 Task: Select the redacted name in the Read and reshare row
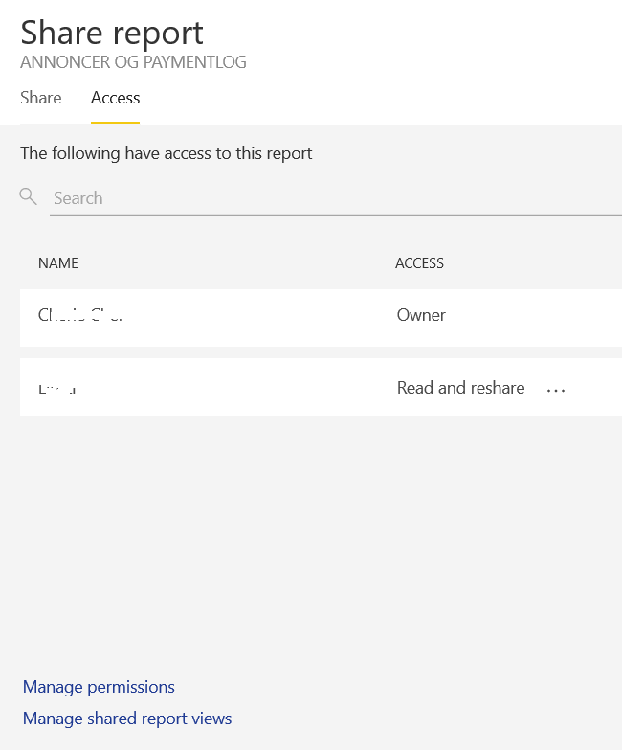click(57, 388)
